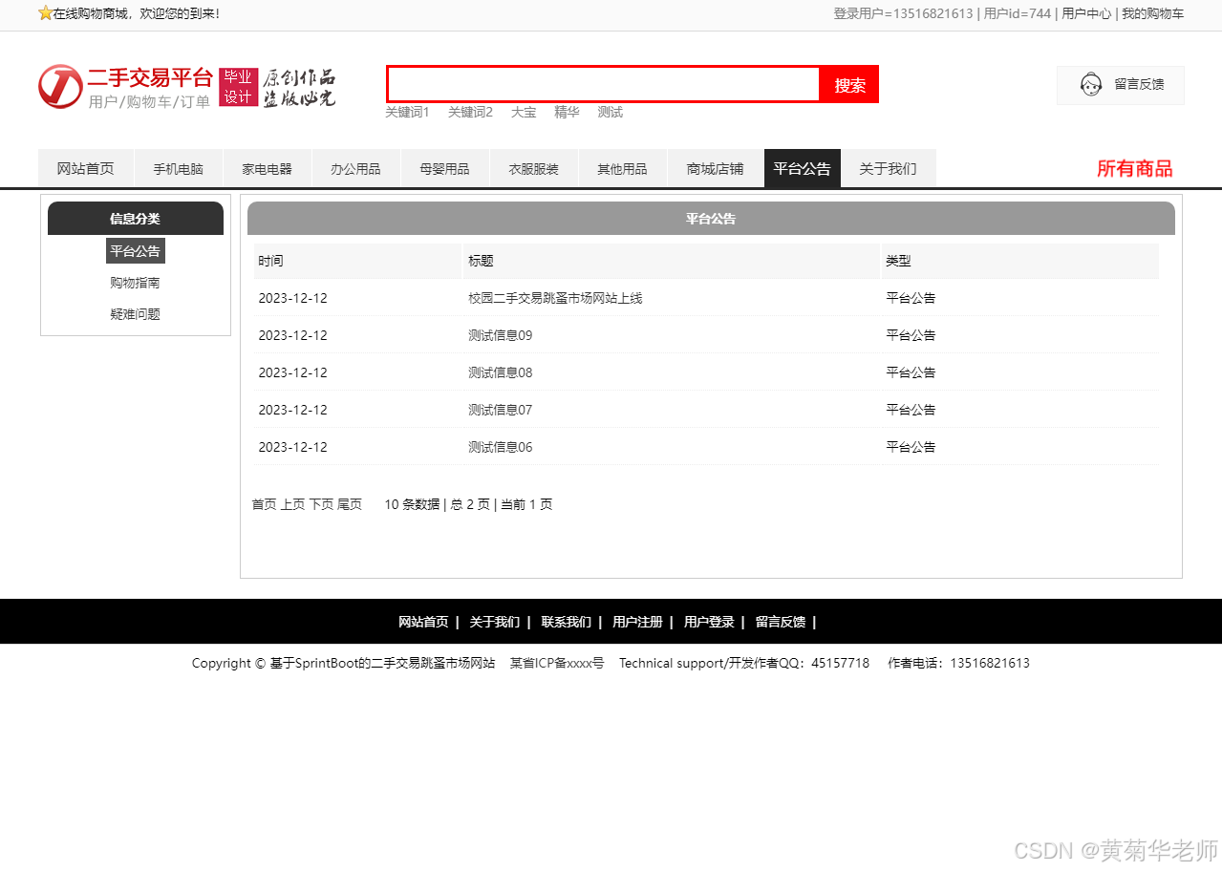Click inside the search input field
This screenshot has height=871, width=1222.
point(602,84)
